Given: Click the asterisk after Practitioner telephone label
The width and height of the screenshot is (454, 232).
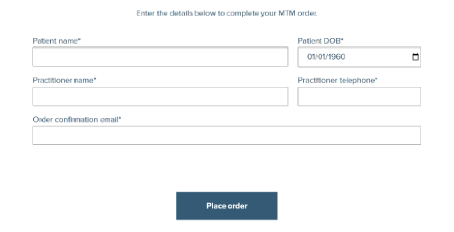Looking at the screenshot, I should [376, 80].
